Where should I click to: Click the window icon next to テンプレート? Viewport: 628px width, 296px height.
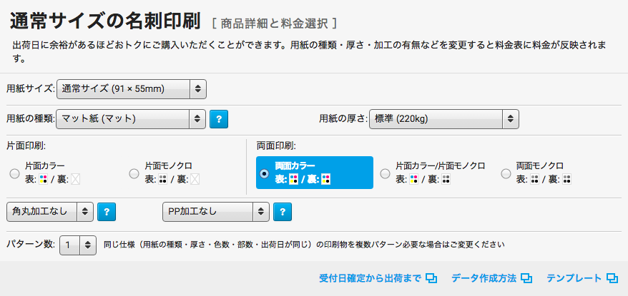(612, 278)
